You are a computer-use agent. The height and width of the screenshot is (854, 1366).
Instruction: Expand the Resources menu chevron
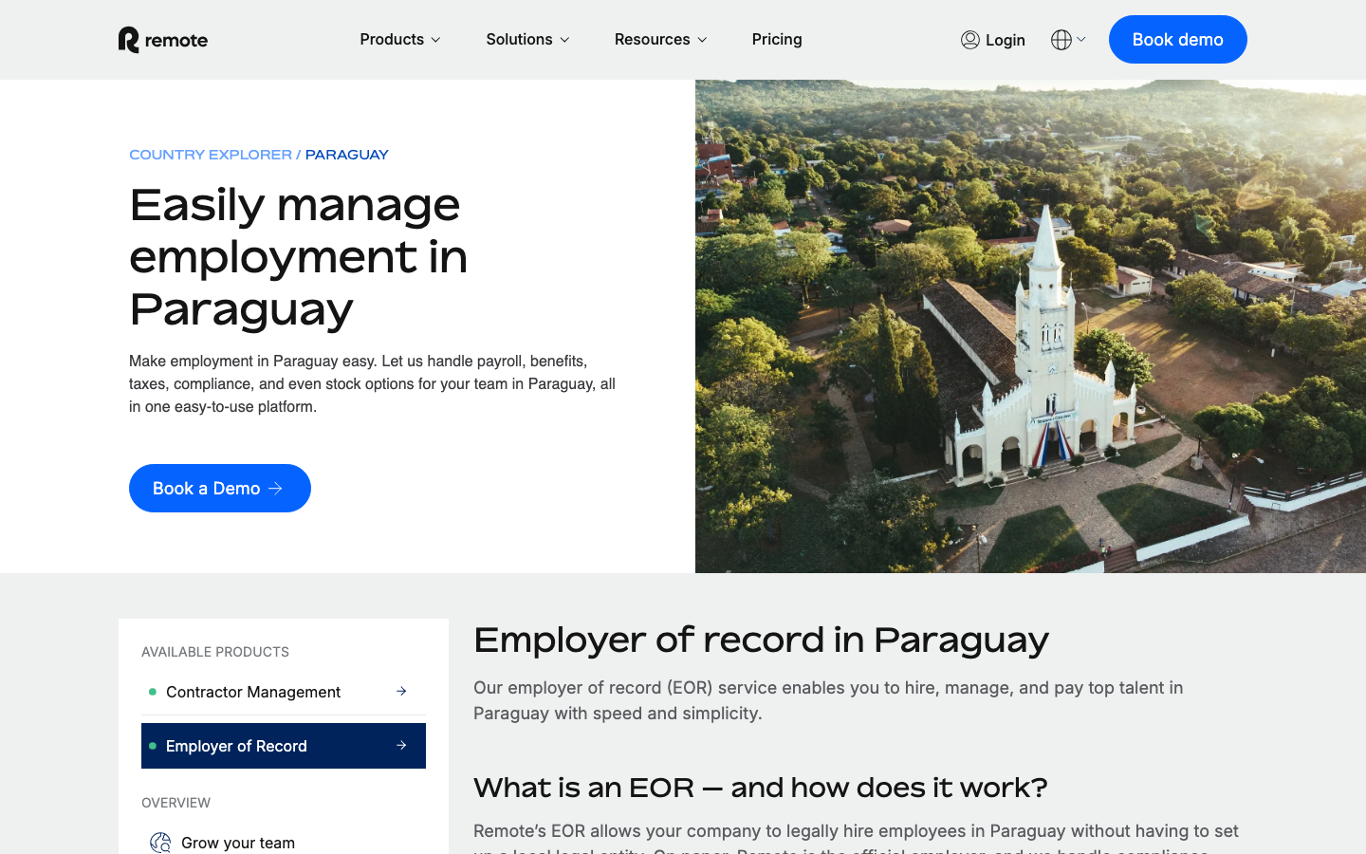point(702,40)
